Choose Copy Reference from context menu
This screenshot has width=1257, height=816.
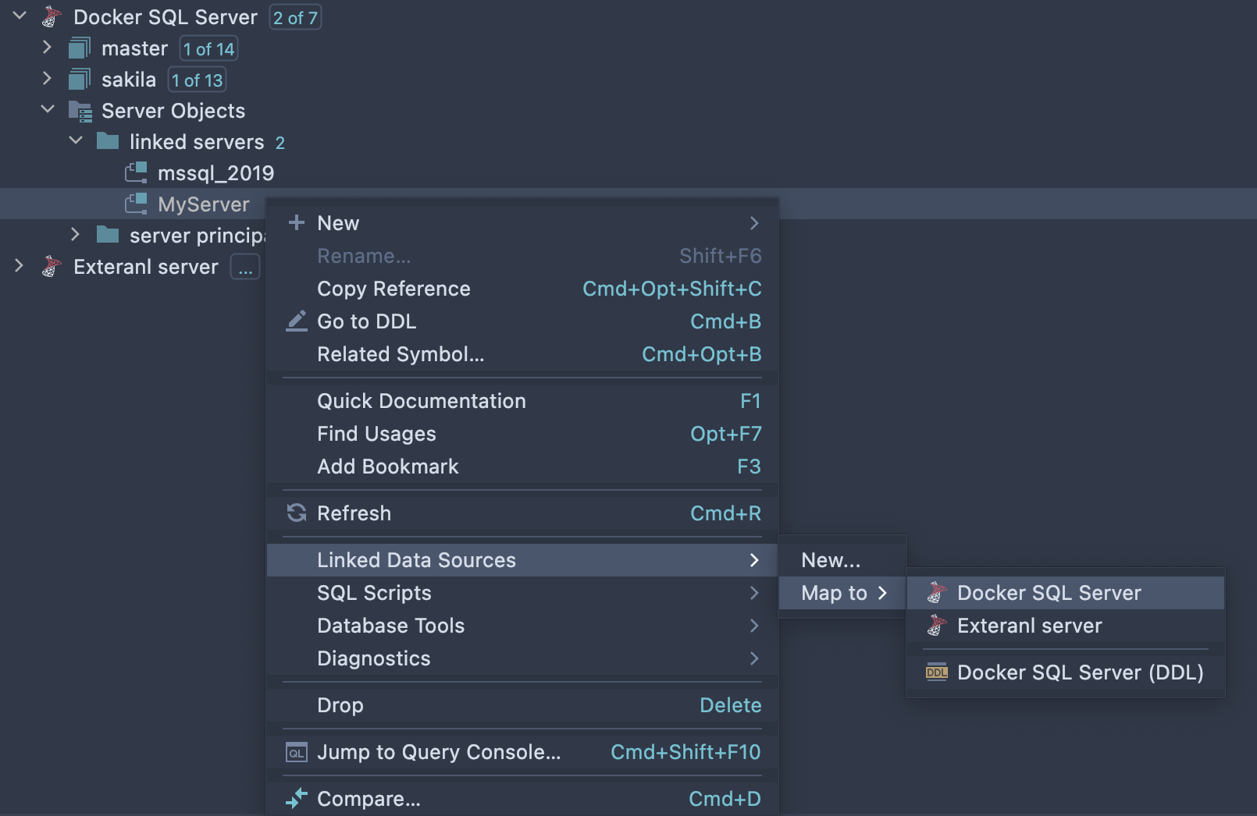coord(393,289)
